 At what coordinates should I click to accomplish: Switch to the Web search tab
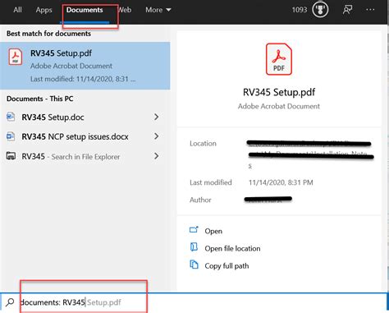coord(125,10)
